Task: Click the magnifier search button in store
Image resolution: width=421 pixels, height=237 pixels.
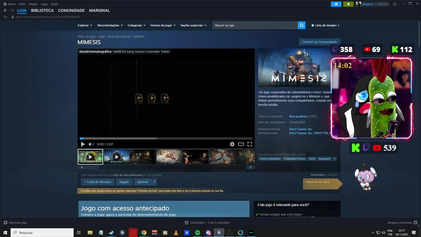Action: pos(302,25)
